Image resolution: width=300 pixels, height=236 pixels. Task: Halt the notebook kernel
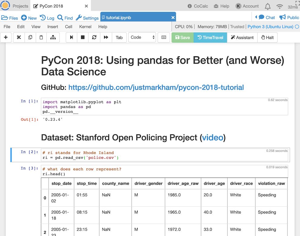268,38
